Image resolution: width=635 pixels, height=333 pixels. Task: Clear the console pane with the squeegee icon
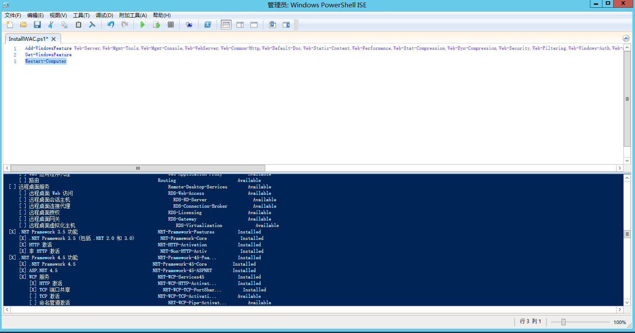coord(92,25)
